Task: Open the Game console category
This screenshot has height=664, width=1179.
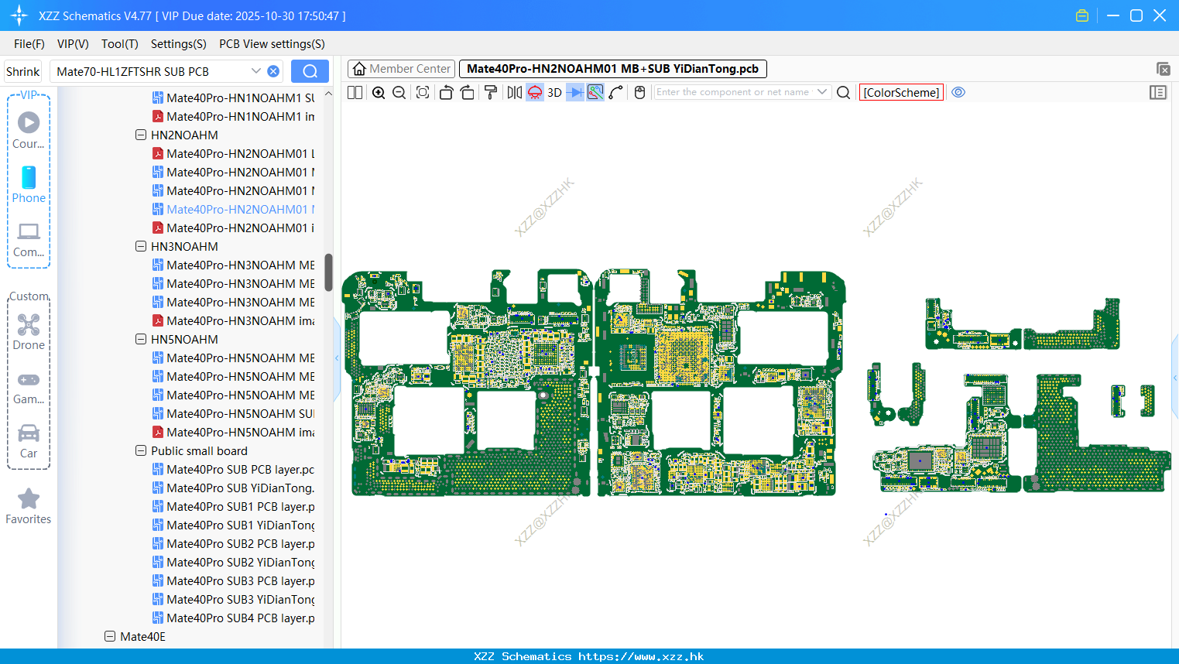Action: [x=29, y=387]
